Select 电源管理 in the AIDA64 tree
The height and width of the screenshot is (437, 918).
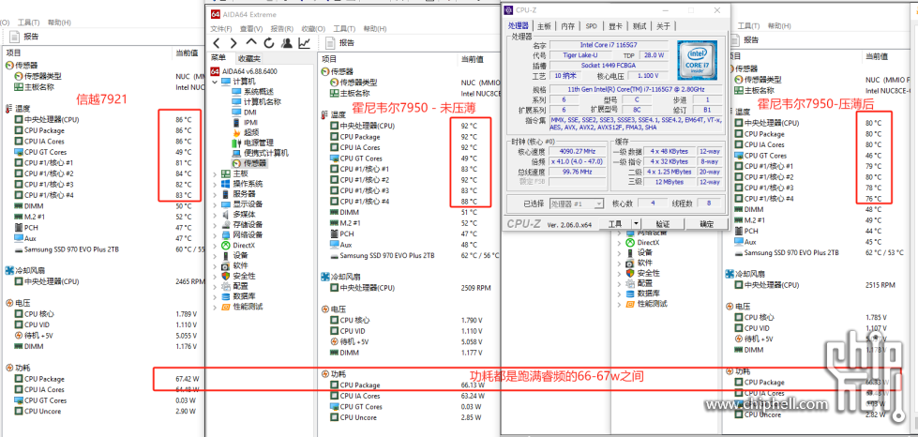(258, 143)
